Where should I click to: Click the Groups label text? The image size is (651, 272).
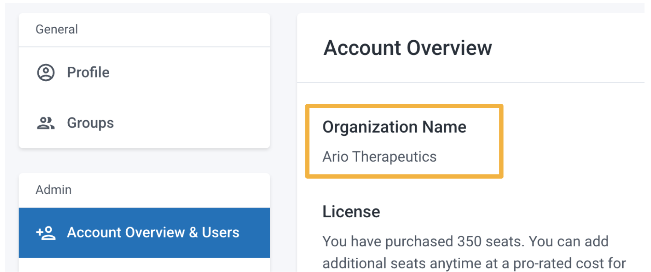90,123
